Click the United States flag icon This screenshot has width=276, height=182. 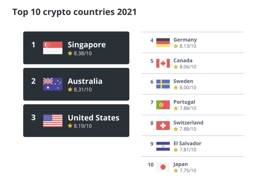tap(53, 120)
